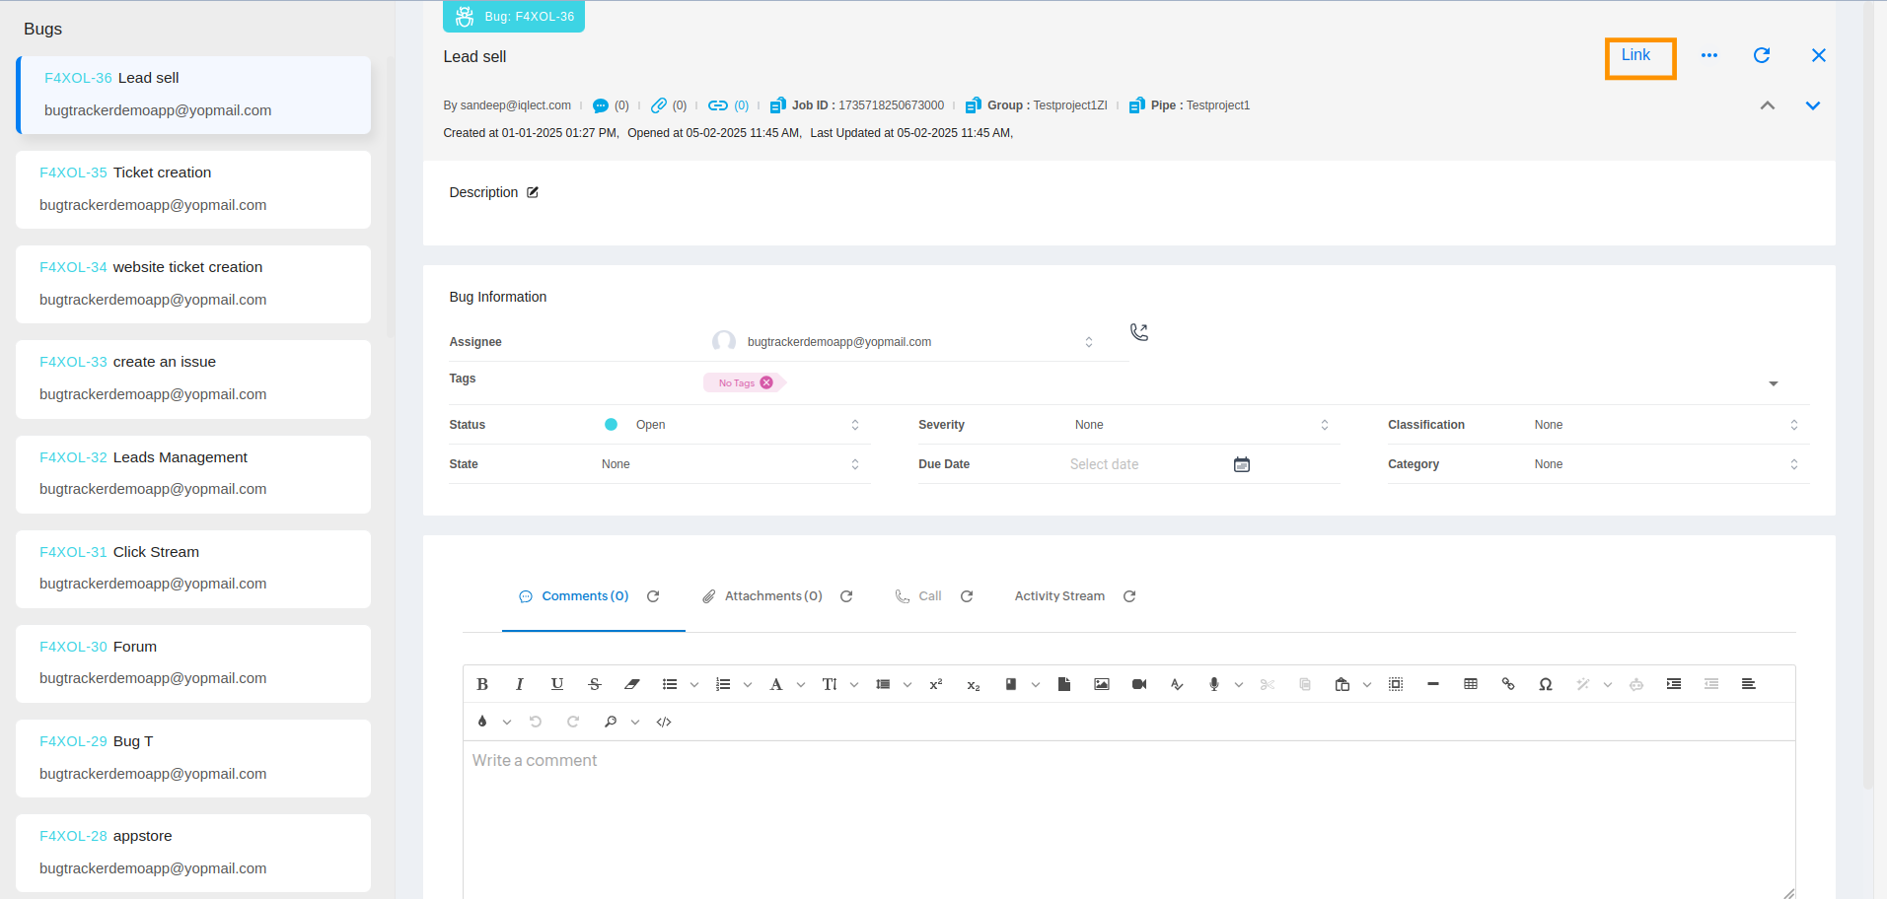1887x899 pixels.
Task: Close the bug detail panel
Action: tap(1819, 55)
